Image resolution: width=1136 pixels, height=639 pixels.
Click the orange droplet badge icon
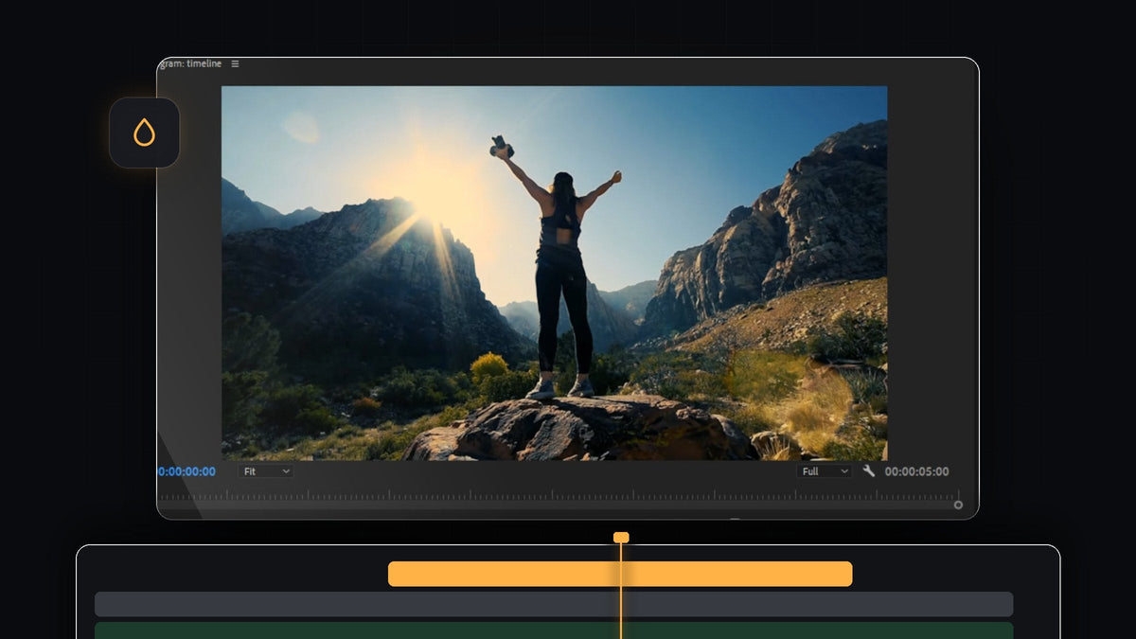[144, 133]
